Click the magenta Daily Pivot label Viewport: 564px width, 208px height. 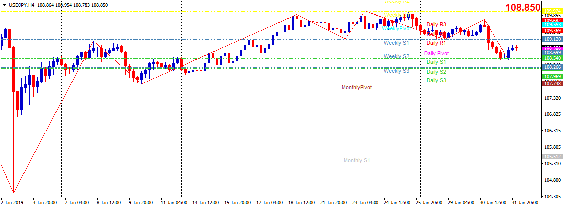436,53
